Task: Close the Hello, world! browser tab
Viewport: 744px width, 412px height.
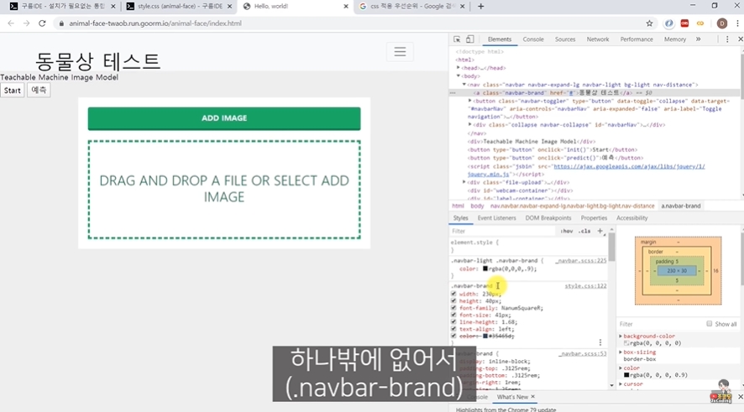Action: 346,6
